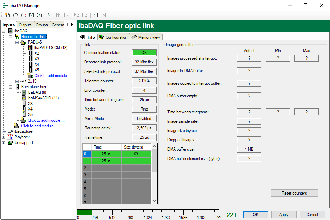
Task: Click the green left arrow Back icon
Action: tap(95, 15)
